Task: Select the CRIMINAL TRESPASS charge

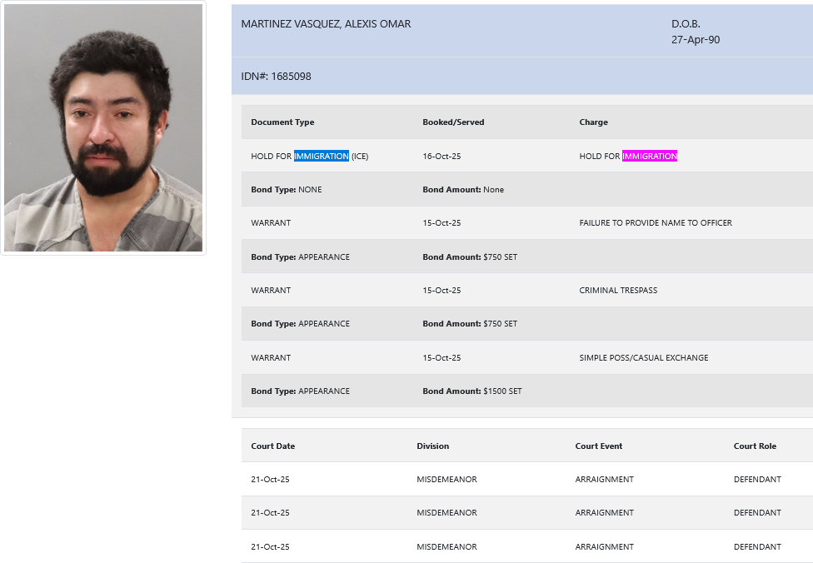Action: click(618, 291)
